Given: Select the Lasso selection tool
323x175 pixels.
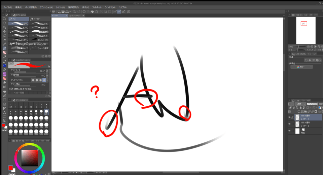Looking at the screenshot, I should 4,36.
